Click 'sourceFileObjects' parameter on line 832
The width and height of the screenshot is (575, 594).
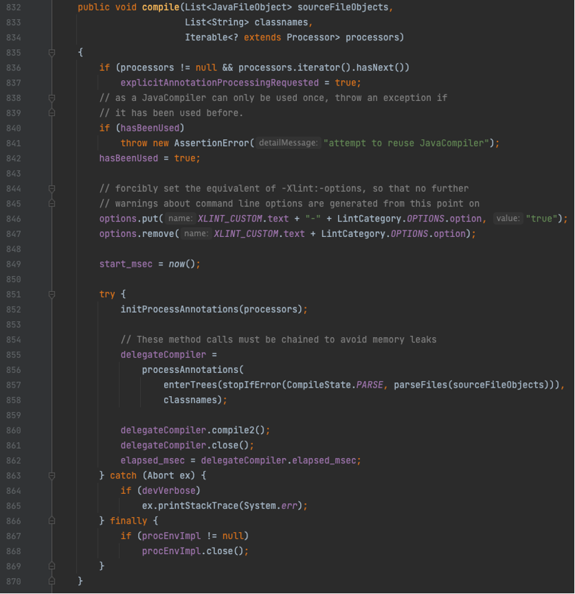point(343,7)
